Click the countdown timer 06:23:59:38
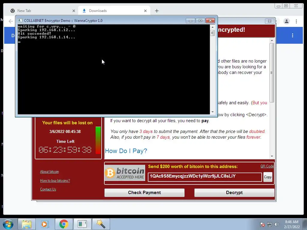Viewport: 307px width, 230px height. click(x=65, y=150)
